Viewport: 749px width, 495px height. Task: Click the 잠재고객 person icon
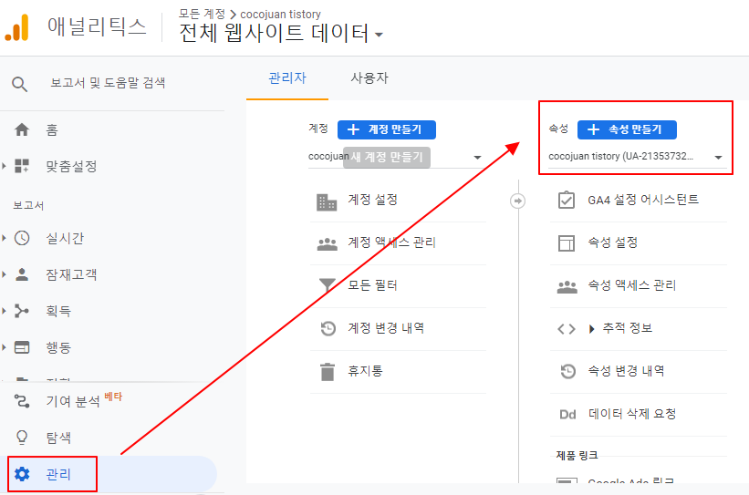pyautogui.click(x=22, y=274)
